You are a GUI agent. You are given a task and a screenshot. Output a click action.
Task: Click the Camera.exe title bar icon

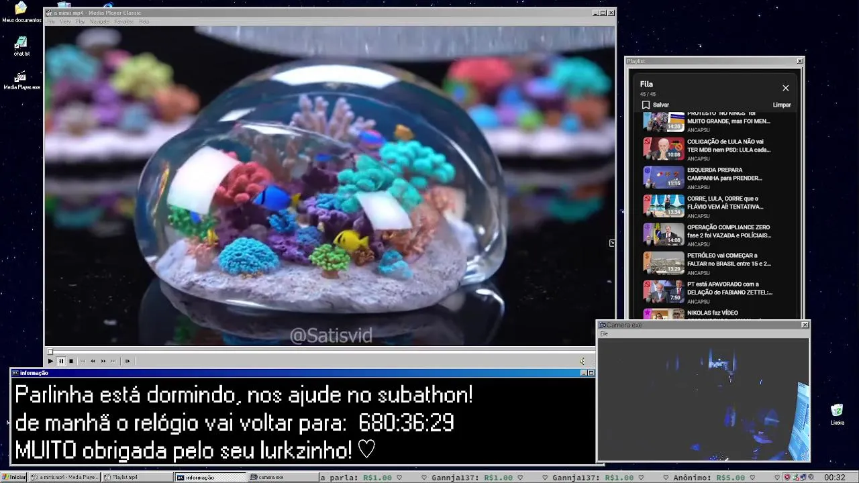(x=603, y=325)
